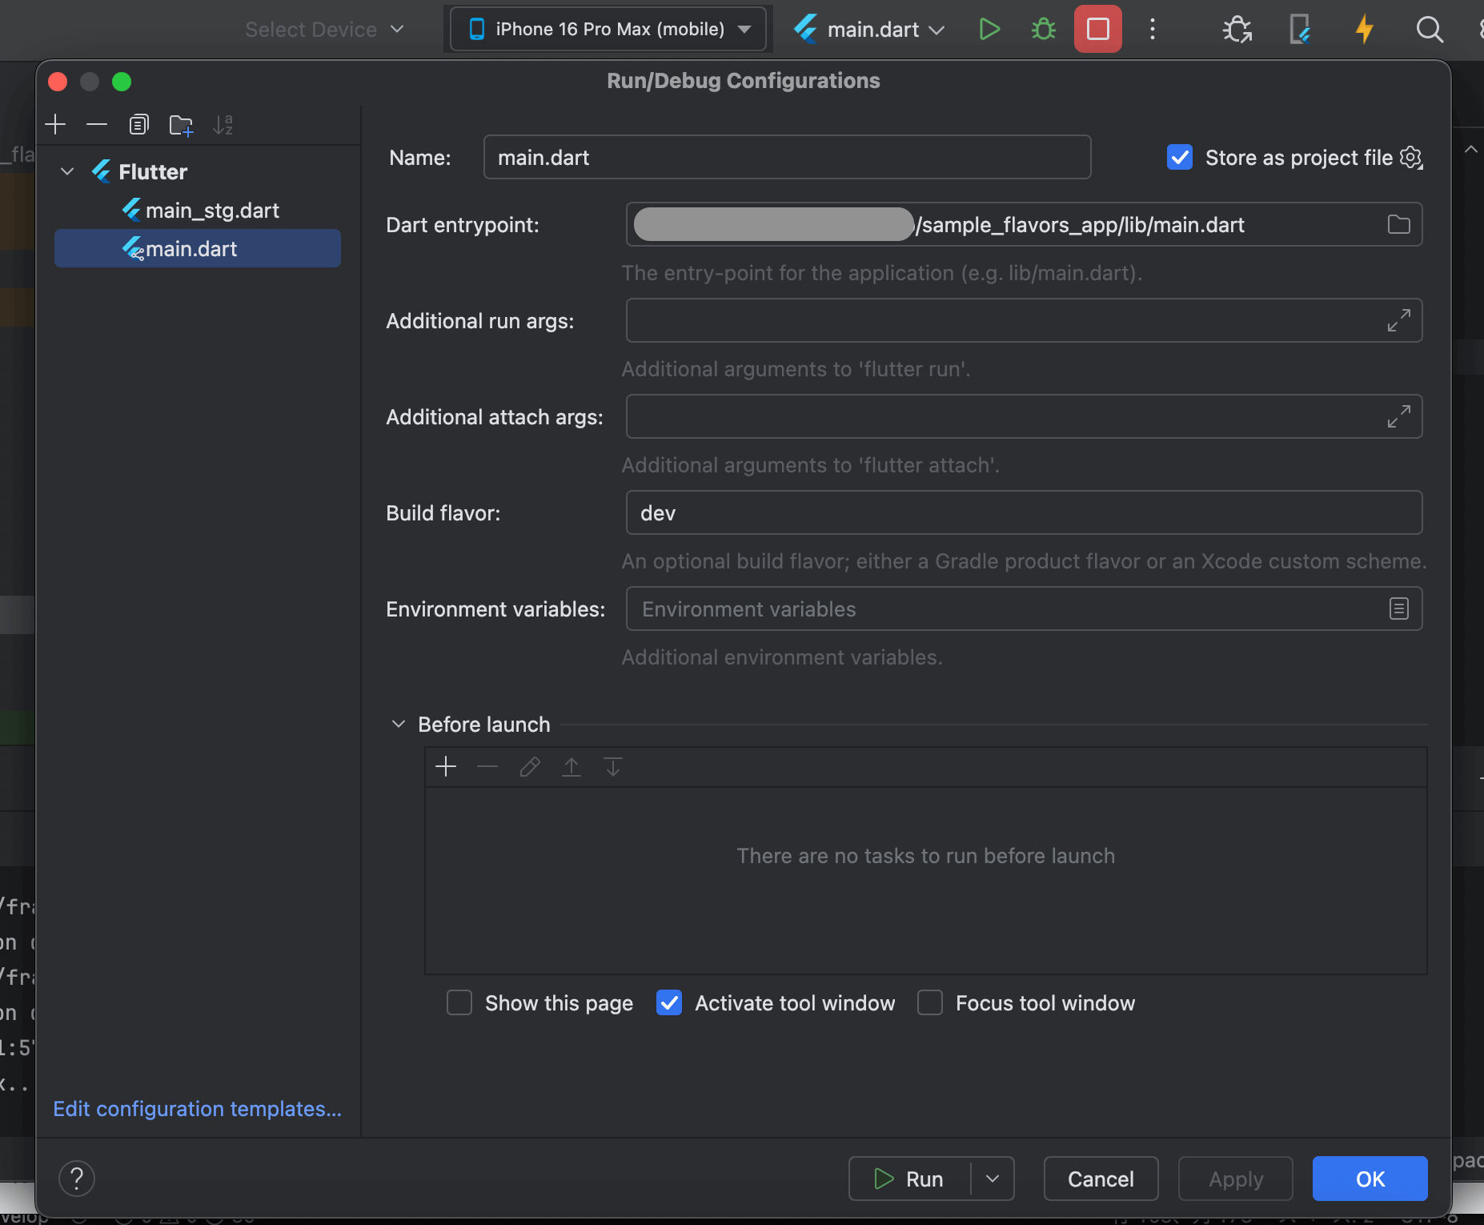Select the main.dart configuration in tree
Viewport: 1484px width, 1225px height.
click(198, 249)
